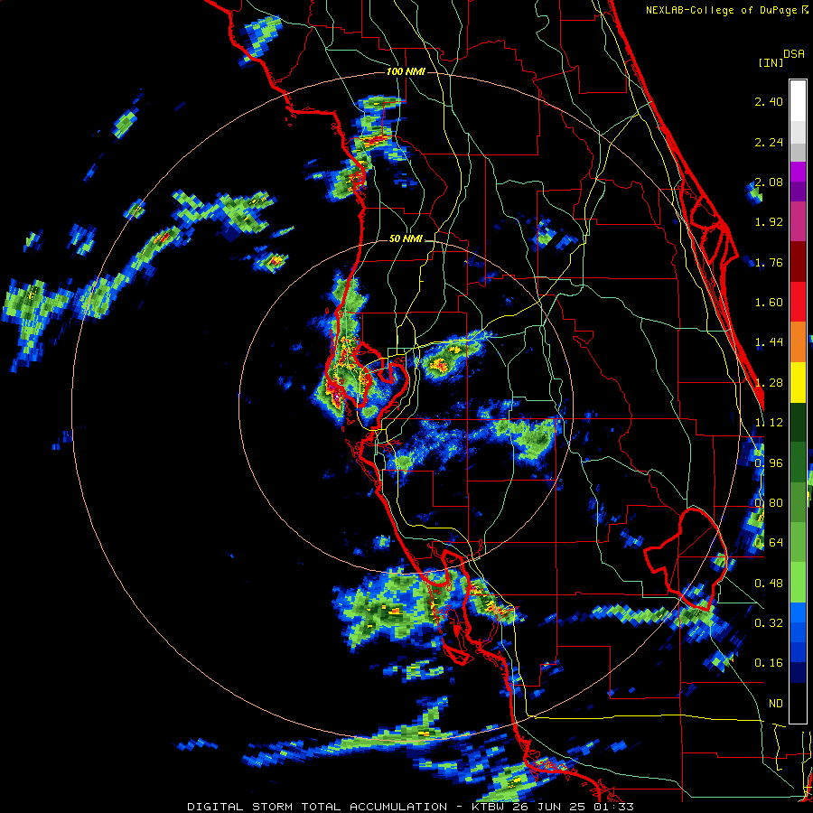Image resolution: width=813 pixels, height=813 pixels.
Task: Pick the yellow swatch in the legend
Action: point(798,382)
